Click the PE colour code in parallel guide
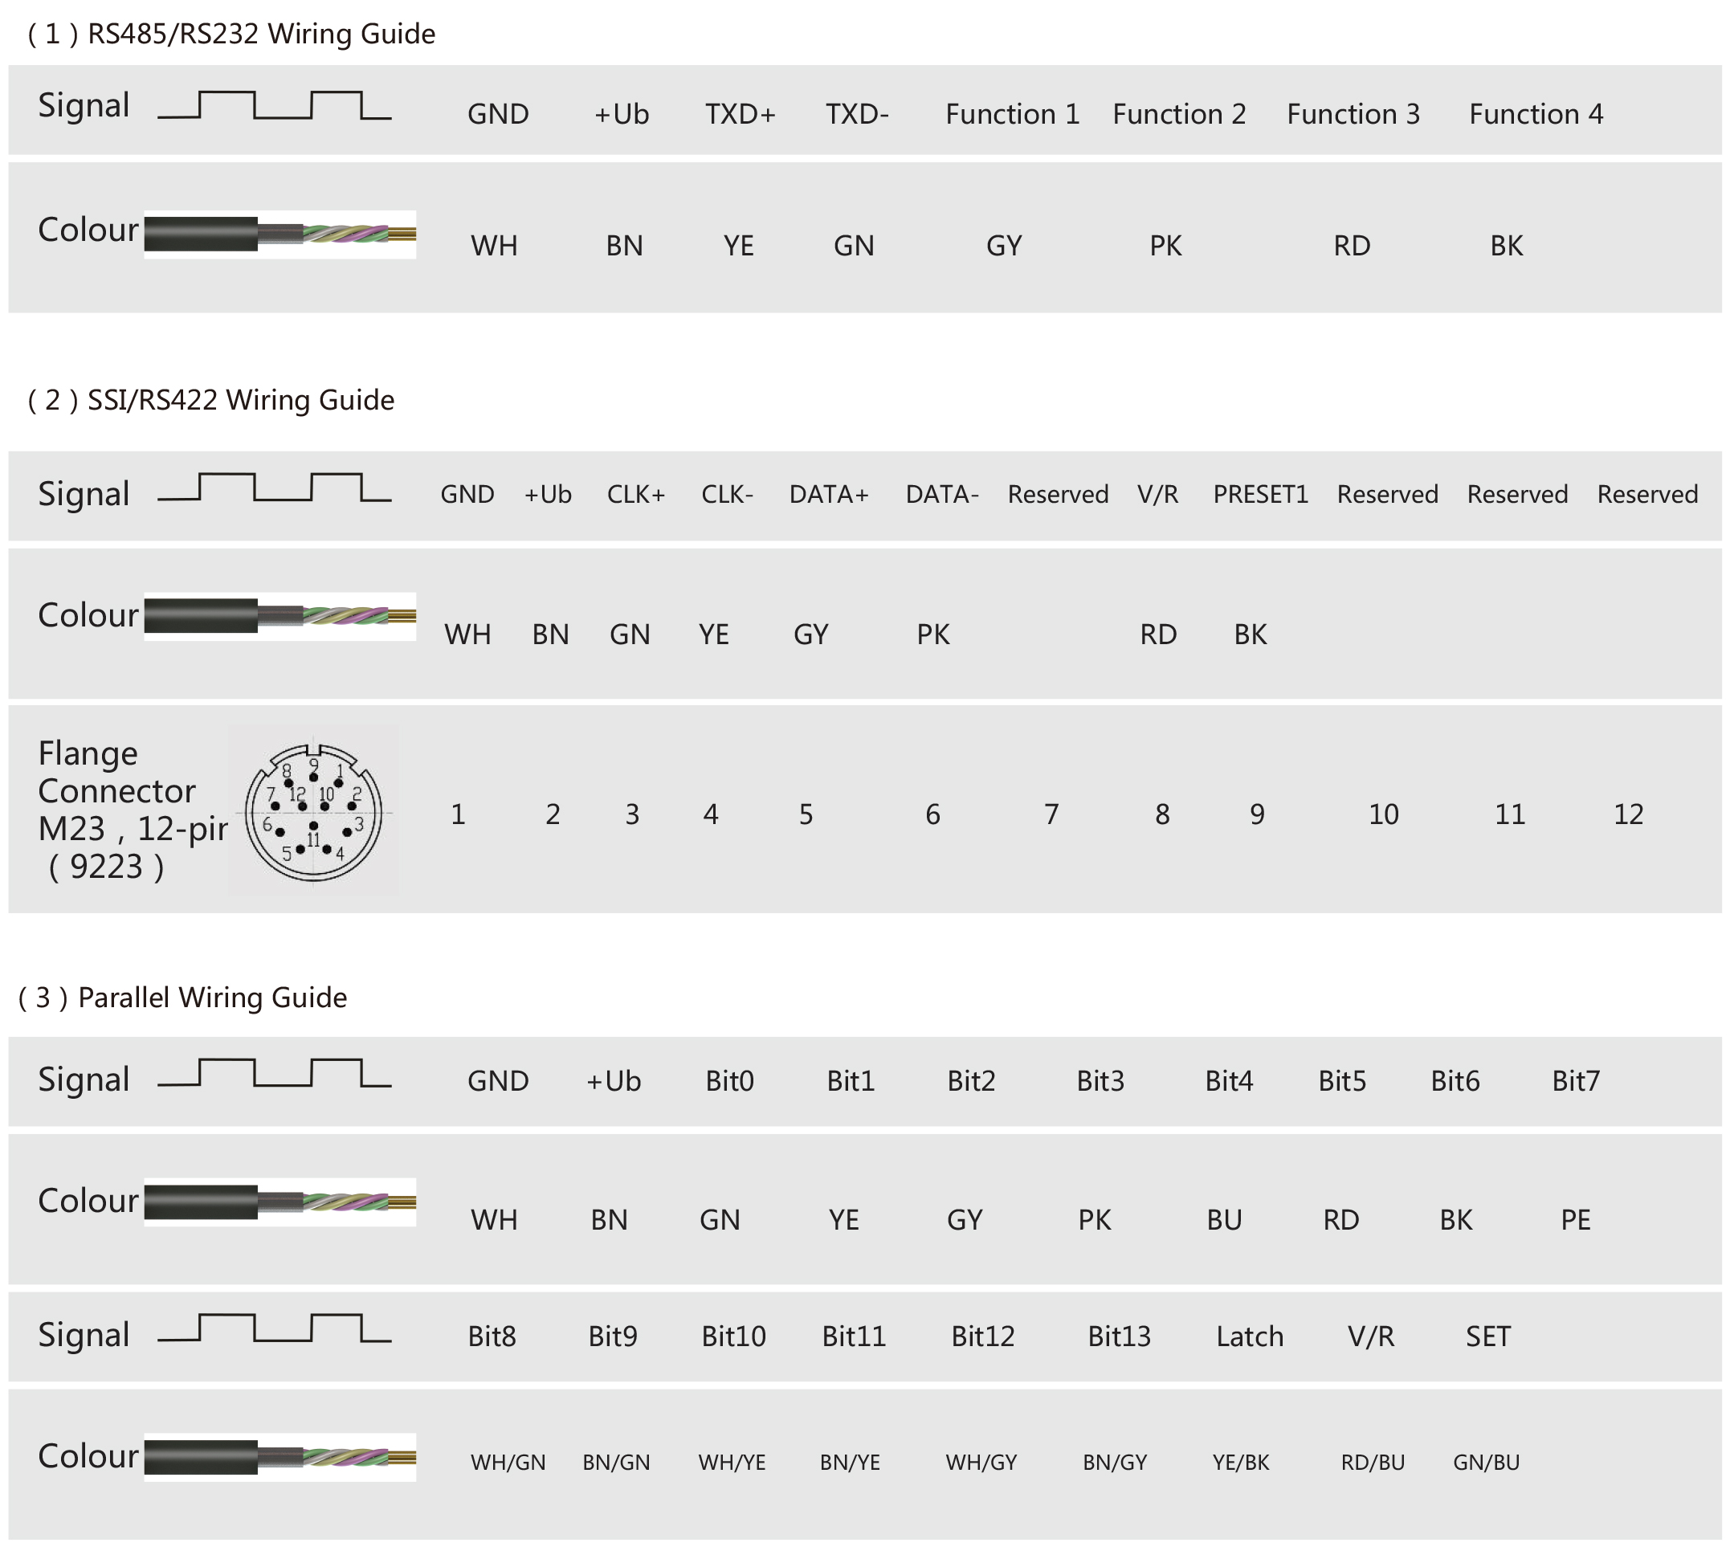The image size is (1730, 1567). click(1576, 1219)
